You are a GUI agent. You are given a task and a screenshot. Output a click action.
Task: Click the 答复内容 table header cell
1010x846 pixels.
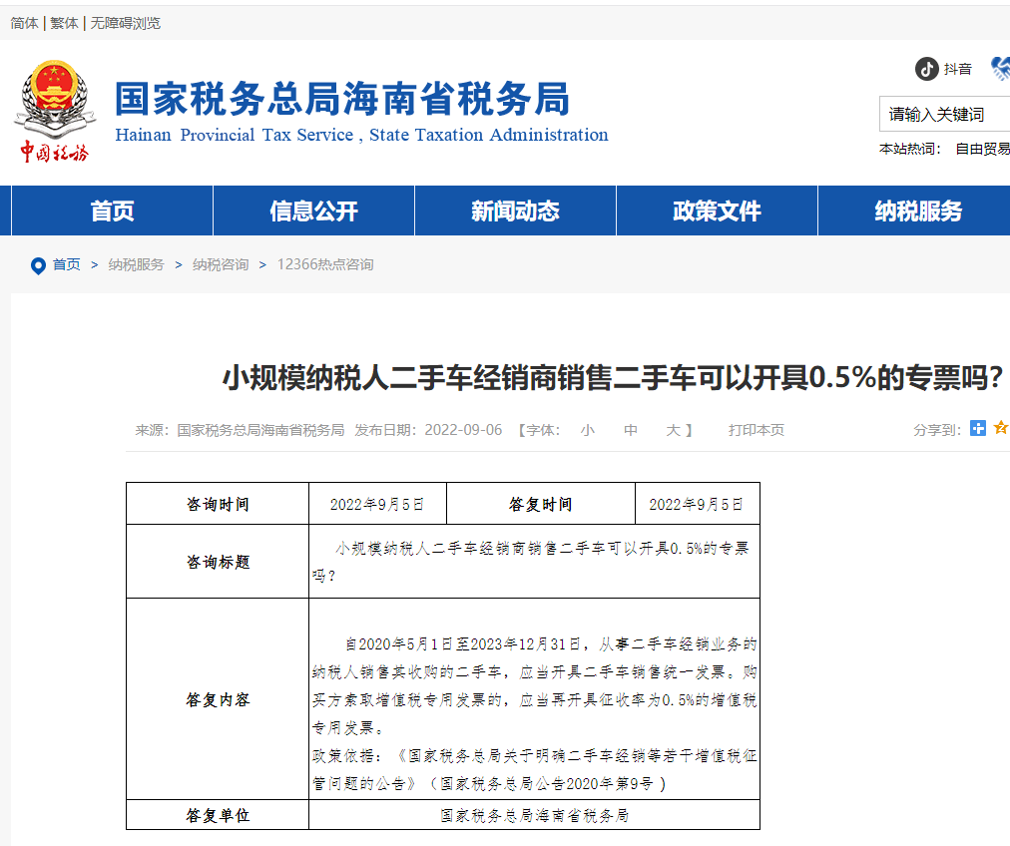pos(218,700)
